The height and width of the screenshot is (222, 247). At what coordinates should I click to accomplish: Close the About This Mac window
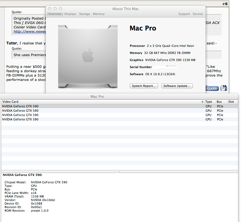(x=50, y=9)
